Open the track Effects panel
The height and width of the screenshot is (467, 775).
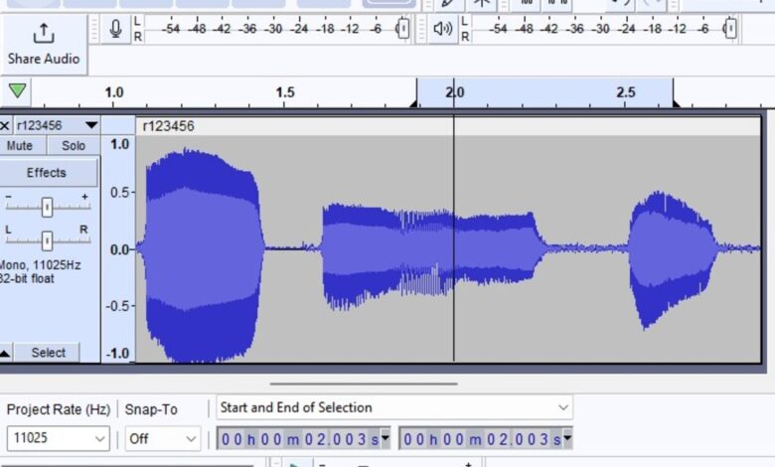click(47, 173)
